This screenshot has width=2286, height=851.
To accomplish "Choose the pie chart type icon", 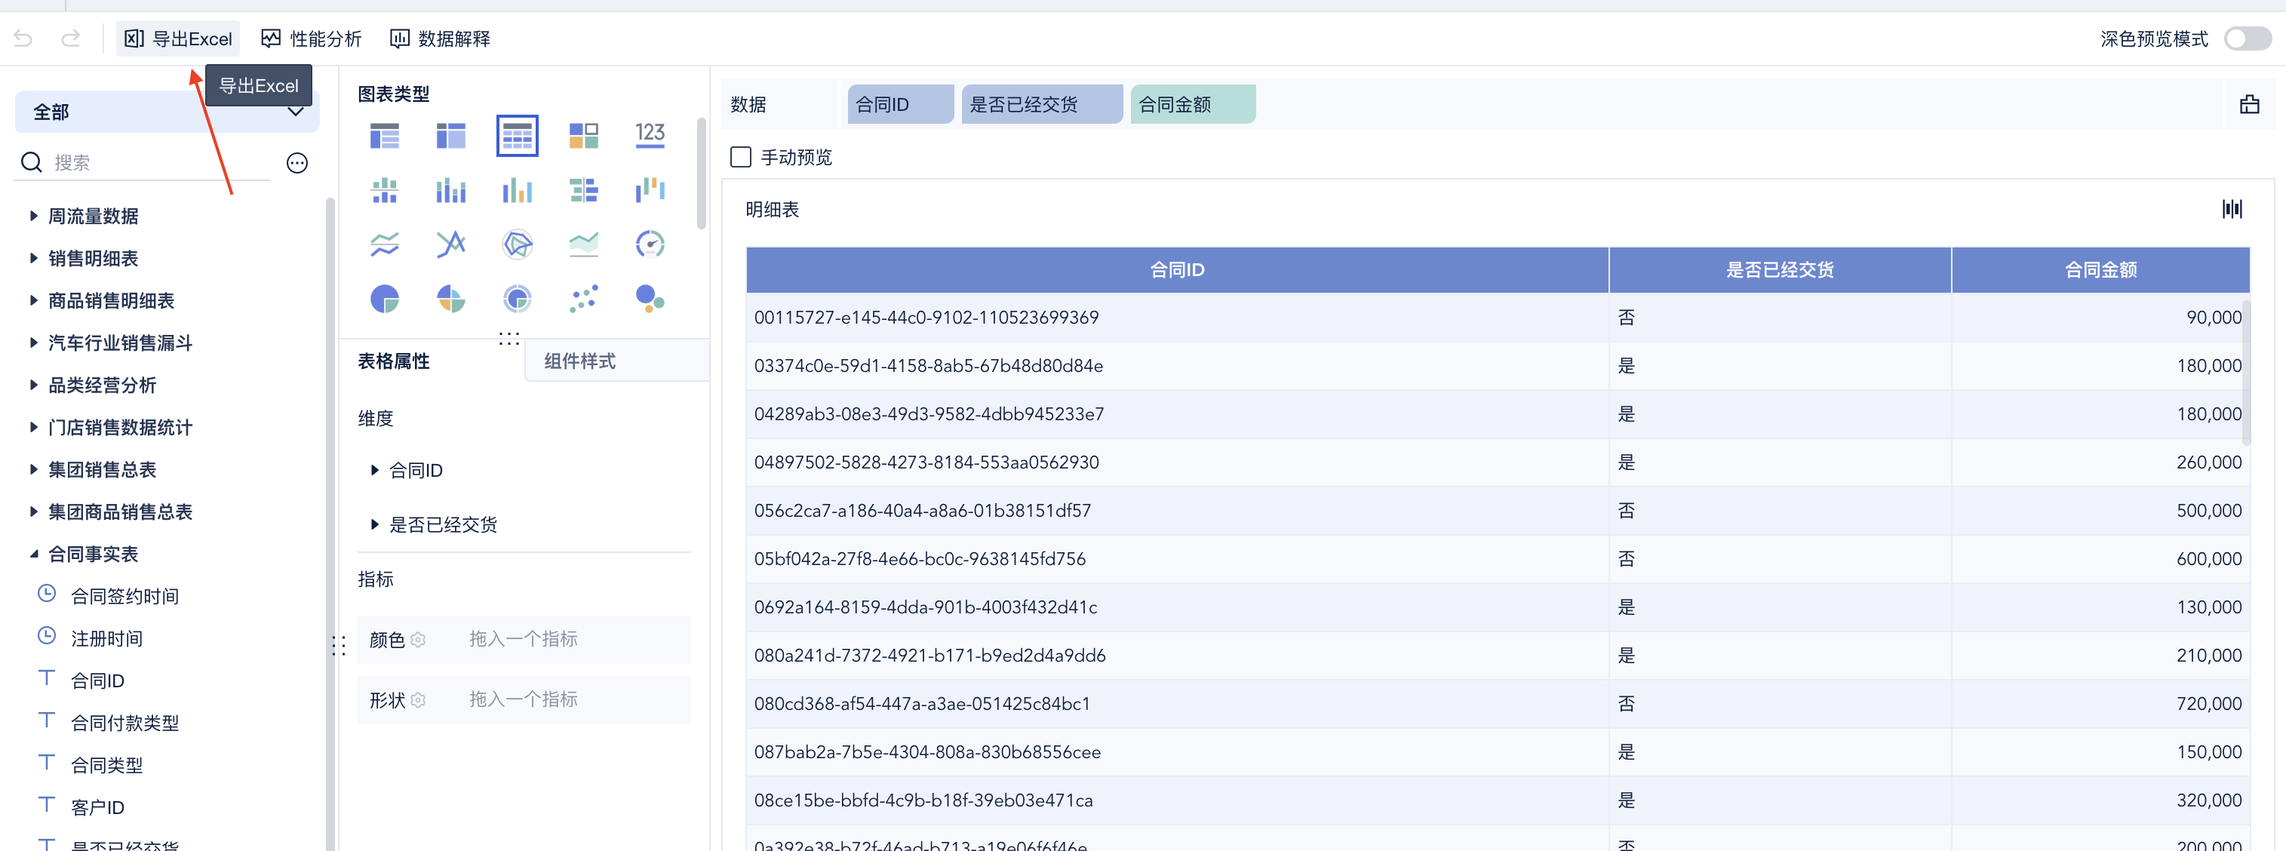I will (x=384, y=299).
